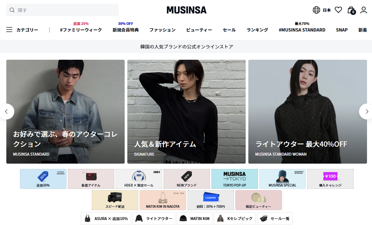372x229 pixels.
Task: Click the globe language icon
Action: tap(316, 10)
